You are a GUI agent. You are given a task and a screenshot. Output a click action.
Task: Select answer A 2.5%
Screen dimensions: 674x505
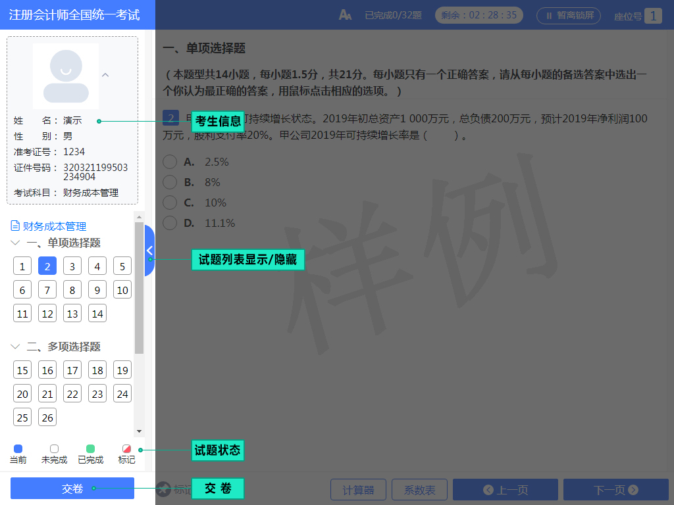(x=170, y=161)
